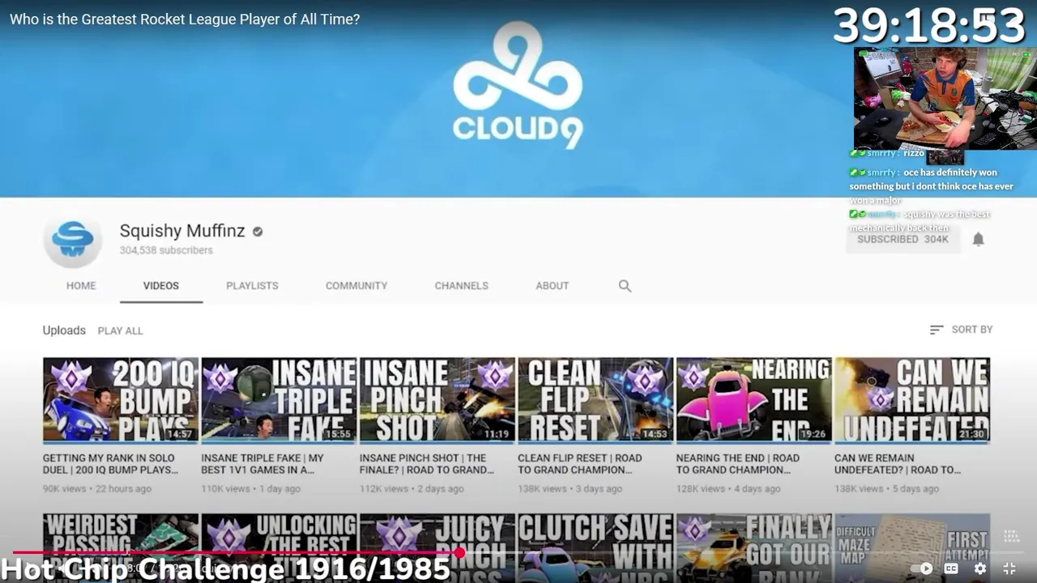1037x583 pixels.
Task: Click '138K views • 5 days ago' text
Action: point(887,488)
